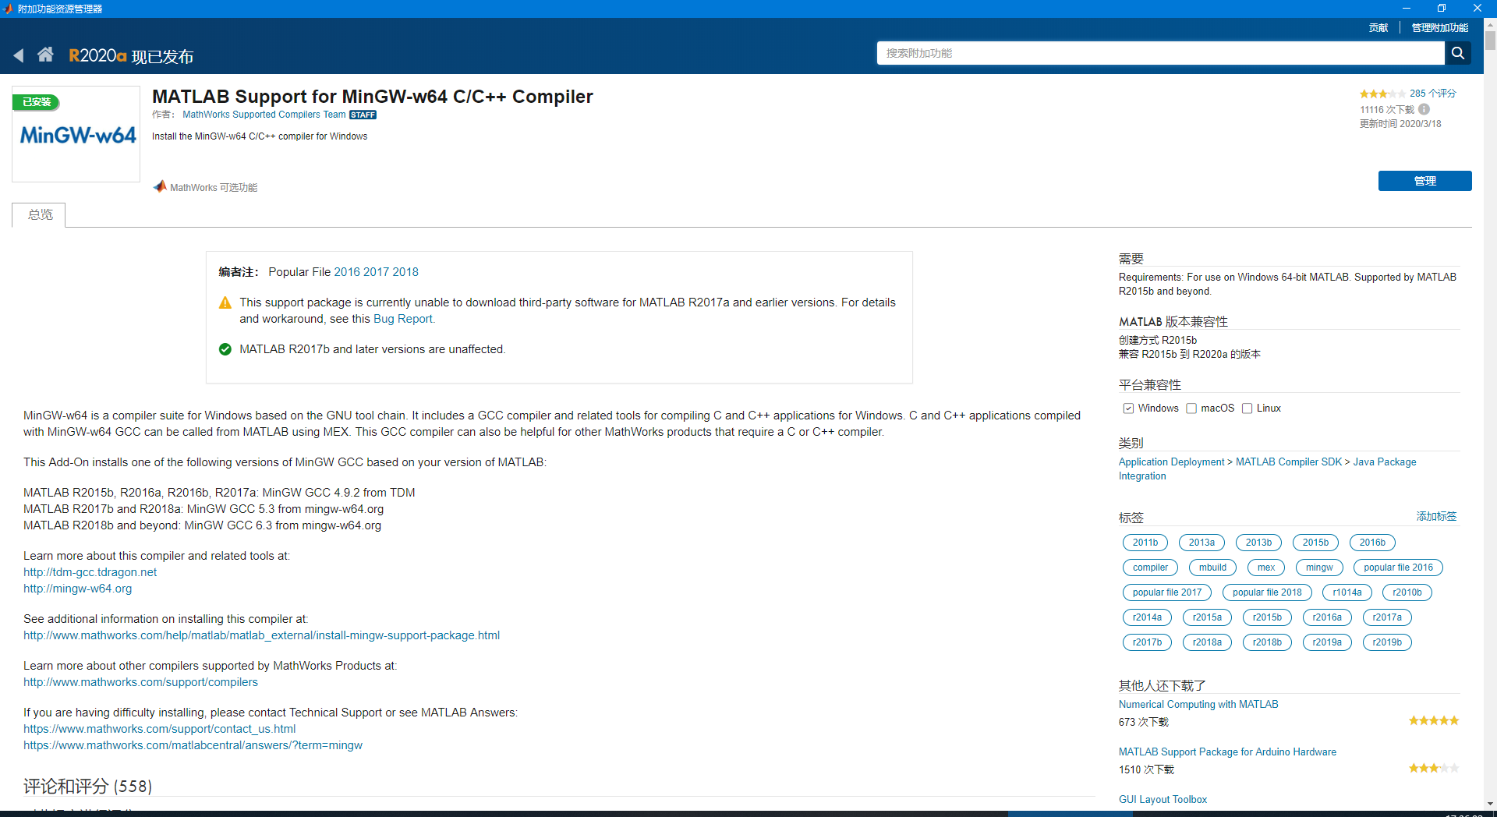The height and width of the screenshot is (817, 1497).
Task: Click the warning triangle in the editor's note
Action: tap(225, 302)
